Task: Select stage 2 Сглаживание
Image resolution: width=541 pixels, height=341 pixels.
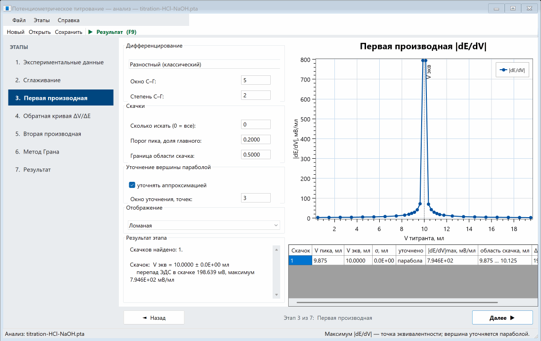Action: pyautogui.click(x=61, y=80)
